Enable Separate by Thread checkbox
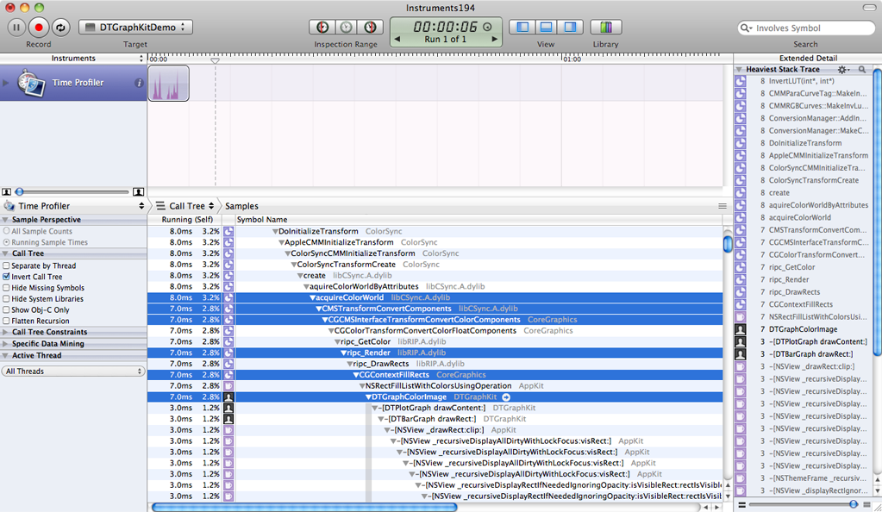The width and height of the screenshot is (882, 512). click(x=7, y=265)
